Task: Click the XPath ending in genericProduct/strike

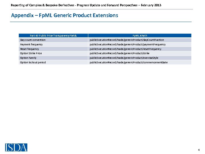Action: pos(120,53)
